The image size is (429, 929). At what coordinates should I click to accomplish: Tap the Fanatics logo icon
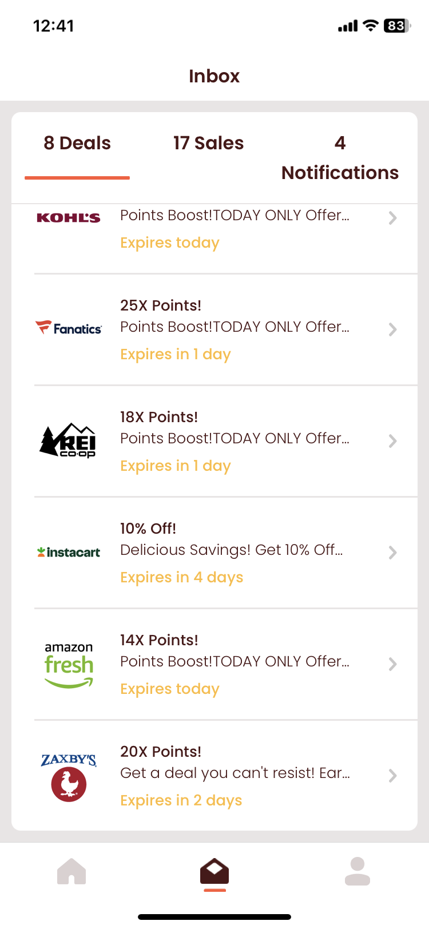(69, 328)
